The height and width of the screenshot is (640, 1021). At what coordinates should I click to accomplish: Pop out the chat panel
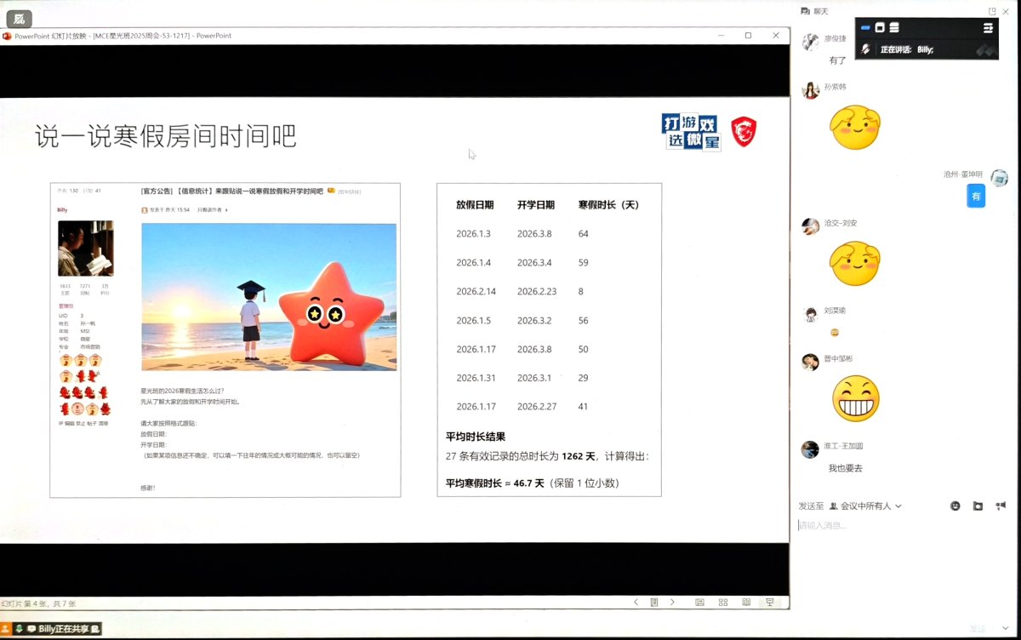[x=992, y=11]
